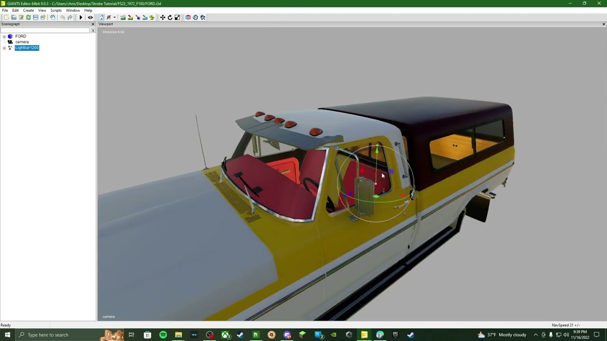Click the red-blue cube toolbar icon
The image size is (607, 341).
[x=188, y=18]
